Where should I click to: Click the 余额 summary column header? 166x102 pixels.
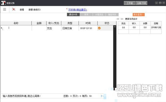[x=145, y=23]
